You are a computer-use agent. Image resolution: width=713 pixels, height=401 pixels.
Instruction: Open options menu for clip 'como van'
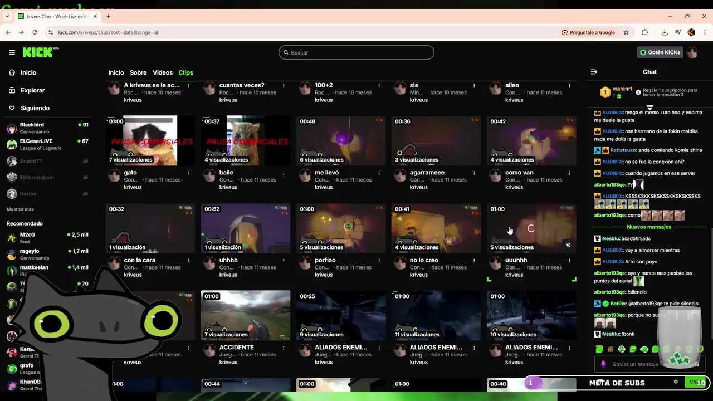tap(569, 173)
